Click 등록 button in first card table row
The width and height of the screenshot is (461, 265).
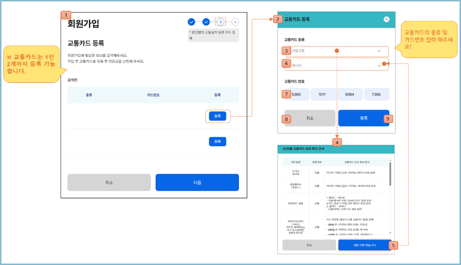tap(218, 116)
